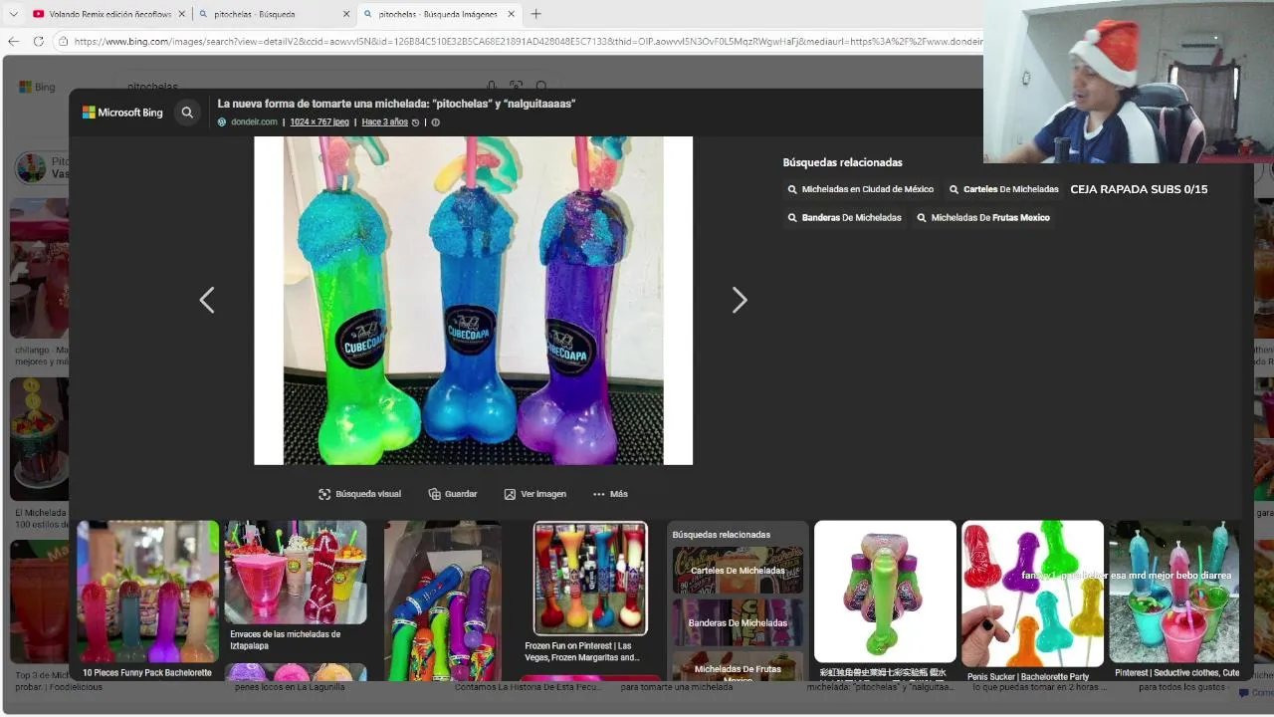
Task: Reload the page with the refresh icon
Action: [38, 41]
